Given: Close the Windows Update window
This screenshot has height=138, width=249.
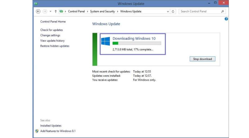Looking at the screenshot, I should (223, 3).
